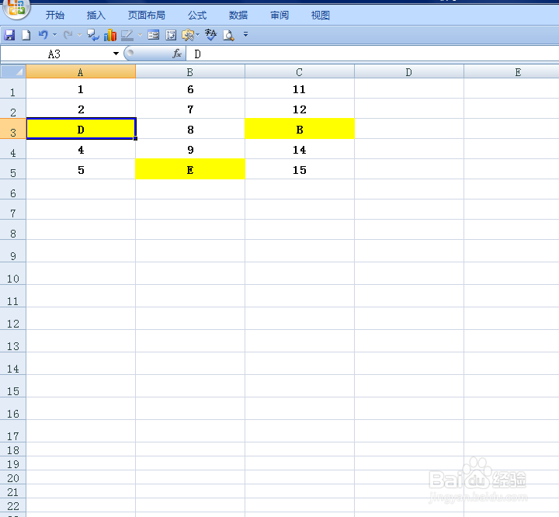The height and width of the screenshot is (517, 559).
Task: Select cell with value 2
Action: coord(81,109)
